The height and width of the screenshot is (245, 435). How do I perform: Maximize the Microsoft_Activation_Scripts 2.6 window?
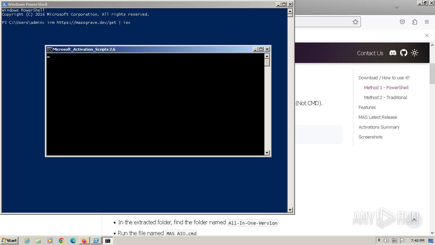click(261, 49)
